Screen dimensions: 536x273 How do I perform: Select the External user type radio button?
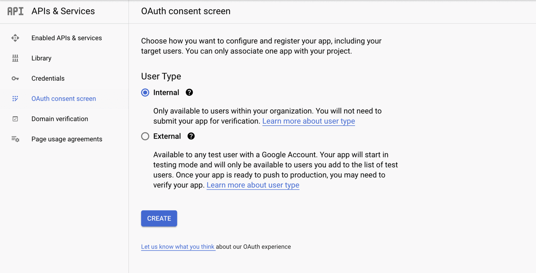[x=145, y=136]
